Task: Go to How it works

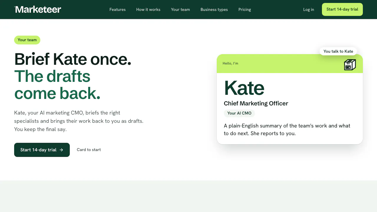Action: [148, 9]
